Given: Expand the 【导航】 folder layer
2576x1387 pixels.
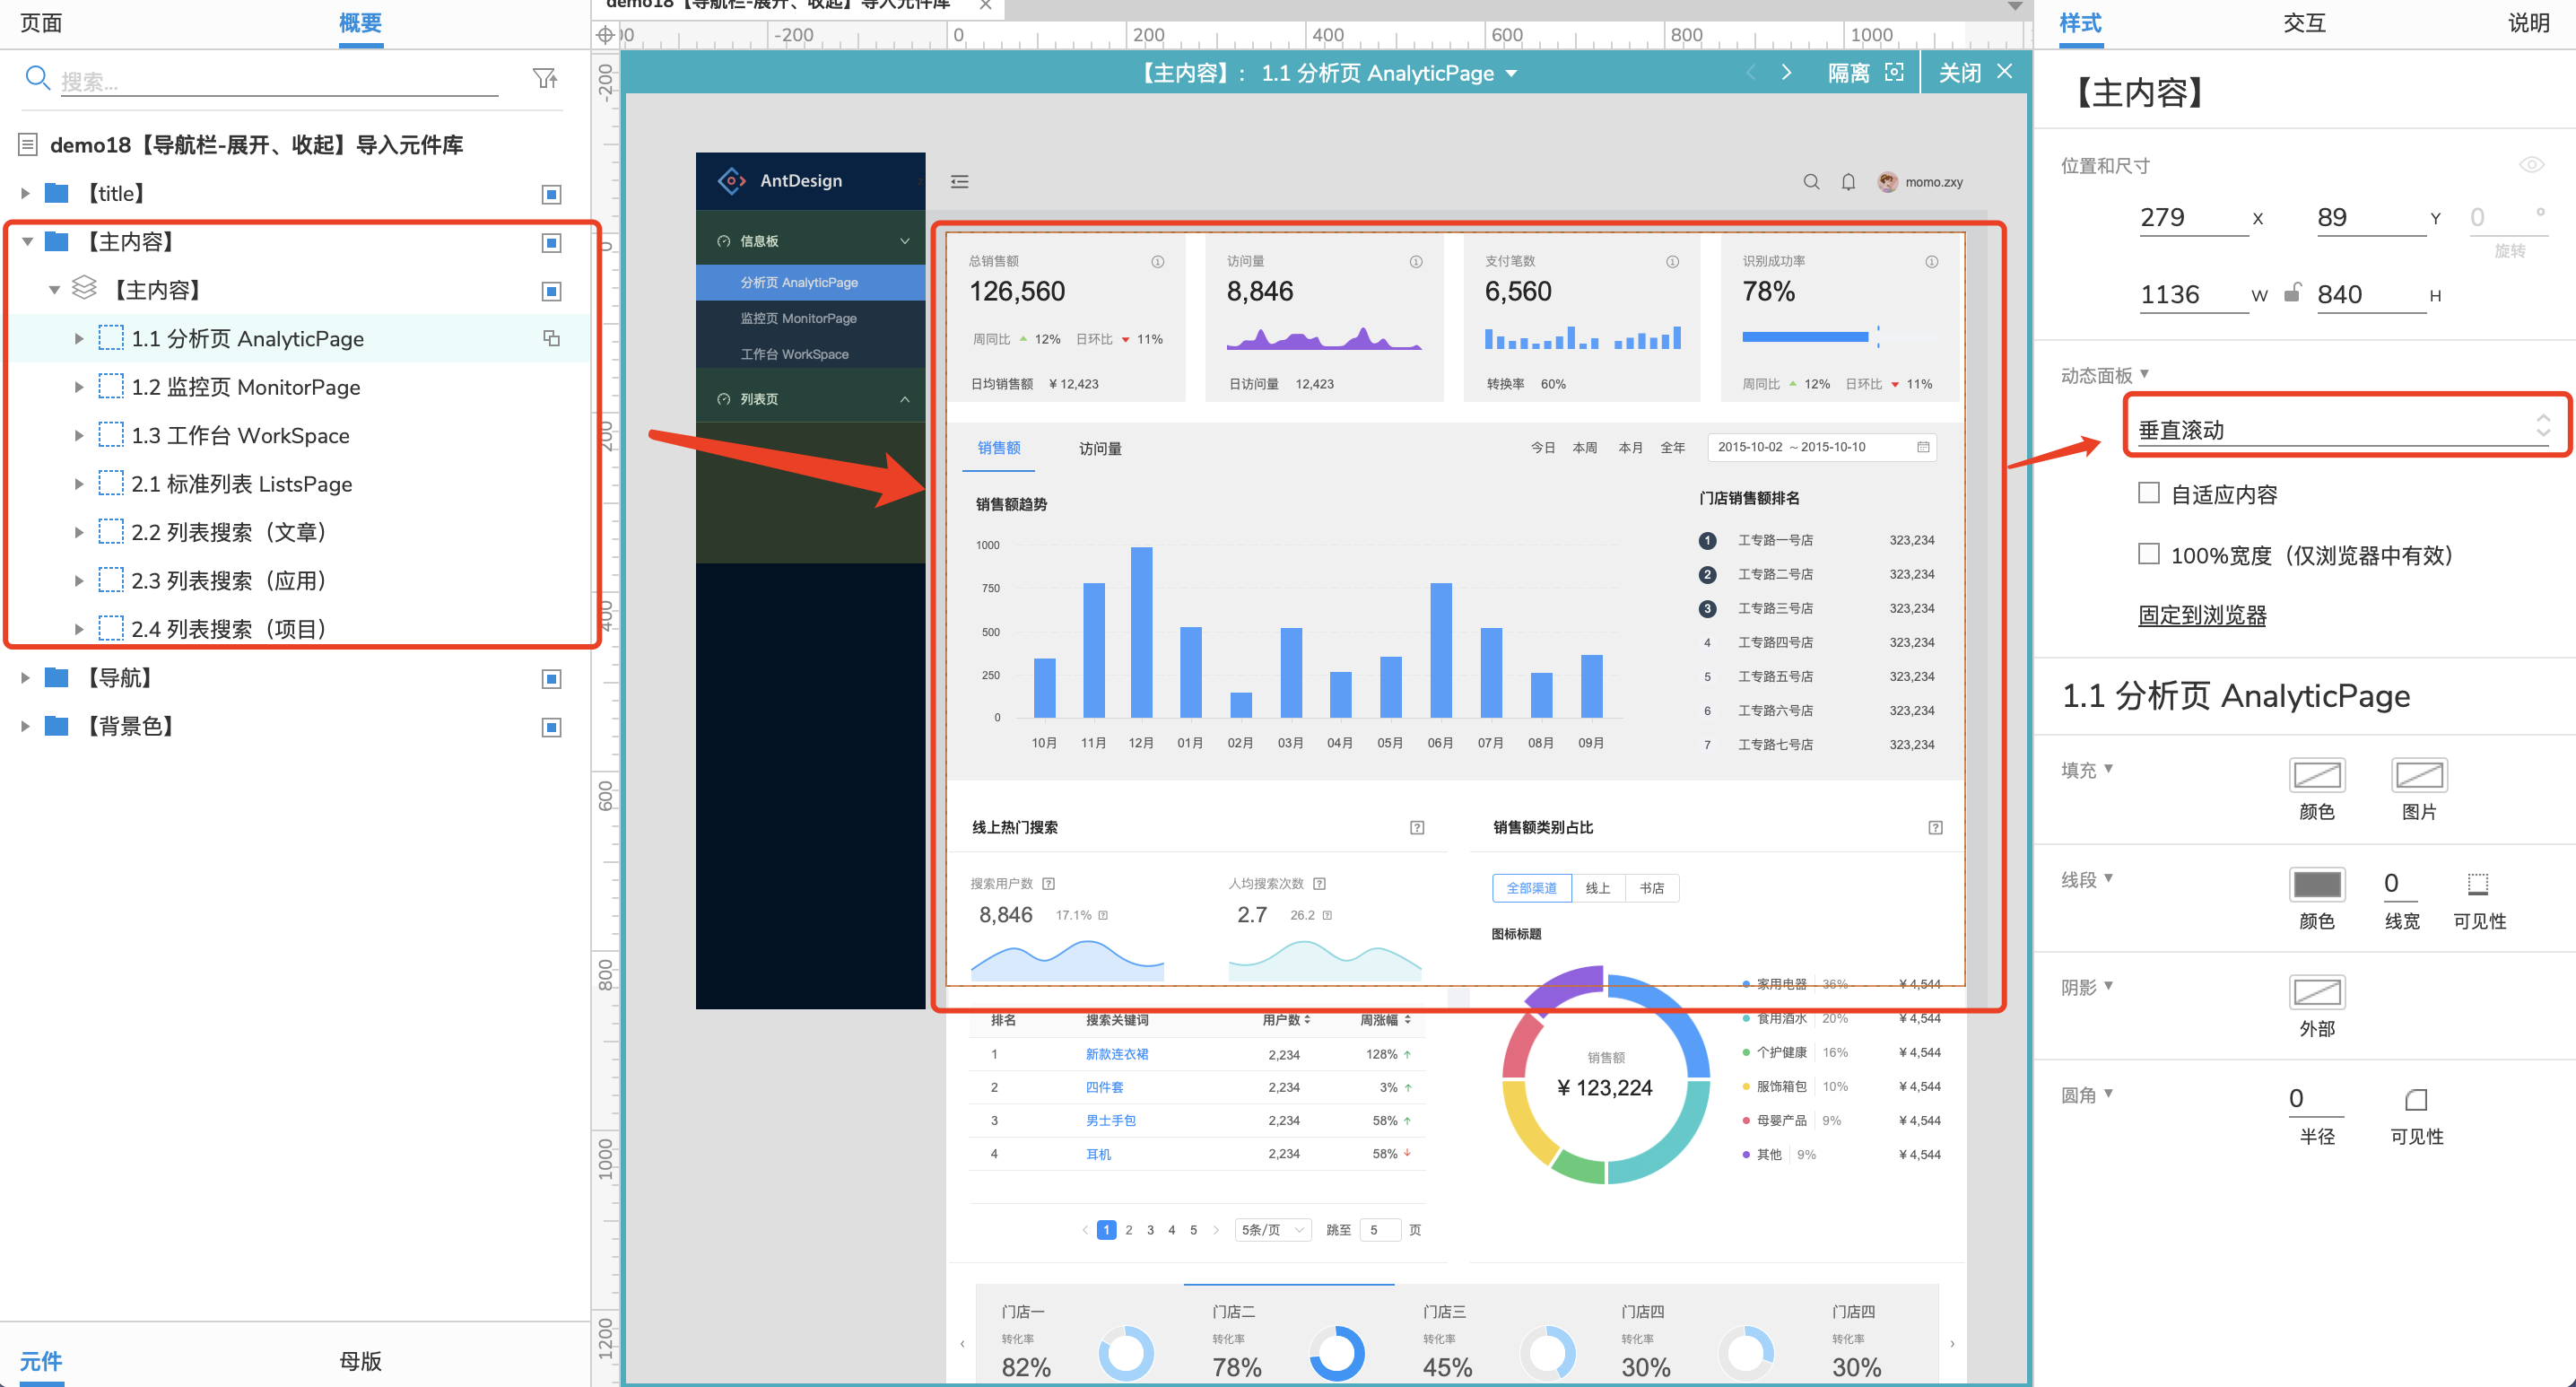Looking at the screenshot, I should click(22, 676).
